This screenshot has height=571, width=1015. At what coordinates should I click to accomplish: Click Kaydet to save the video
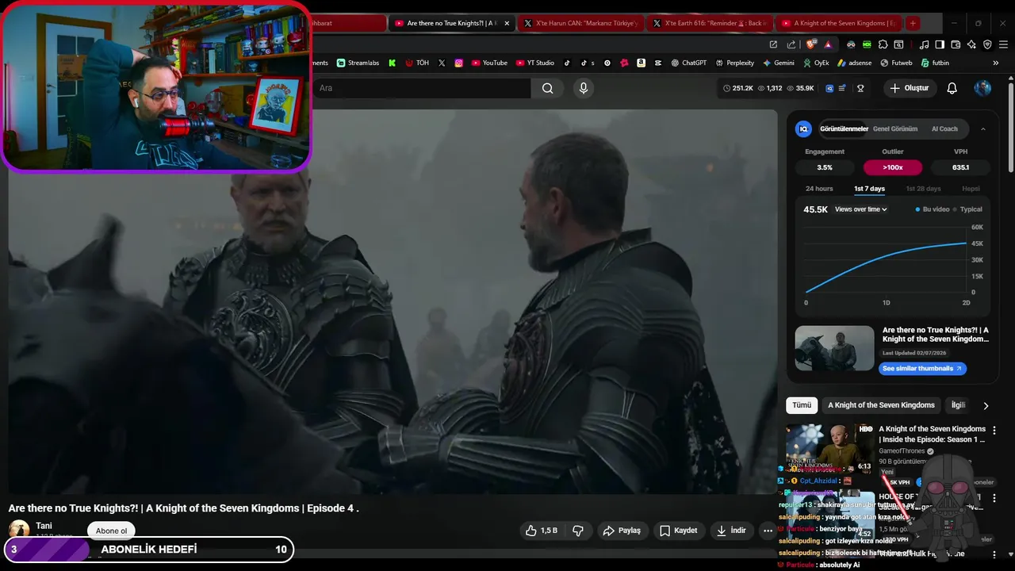[679, 531]
